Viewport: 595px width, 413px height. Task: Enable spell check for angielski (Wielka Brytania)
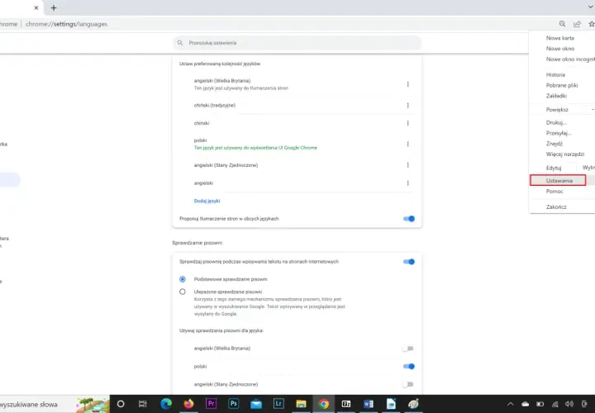[408, 349]
